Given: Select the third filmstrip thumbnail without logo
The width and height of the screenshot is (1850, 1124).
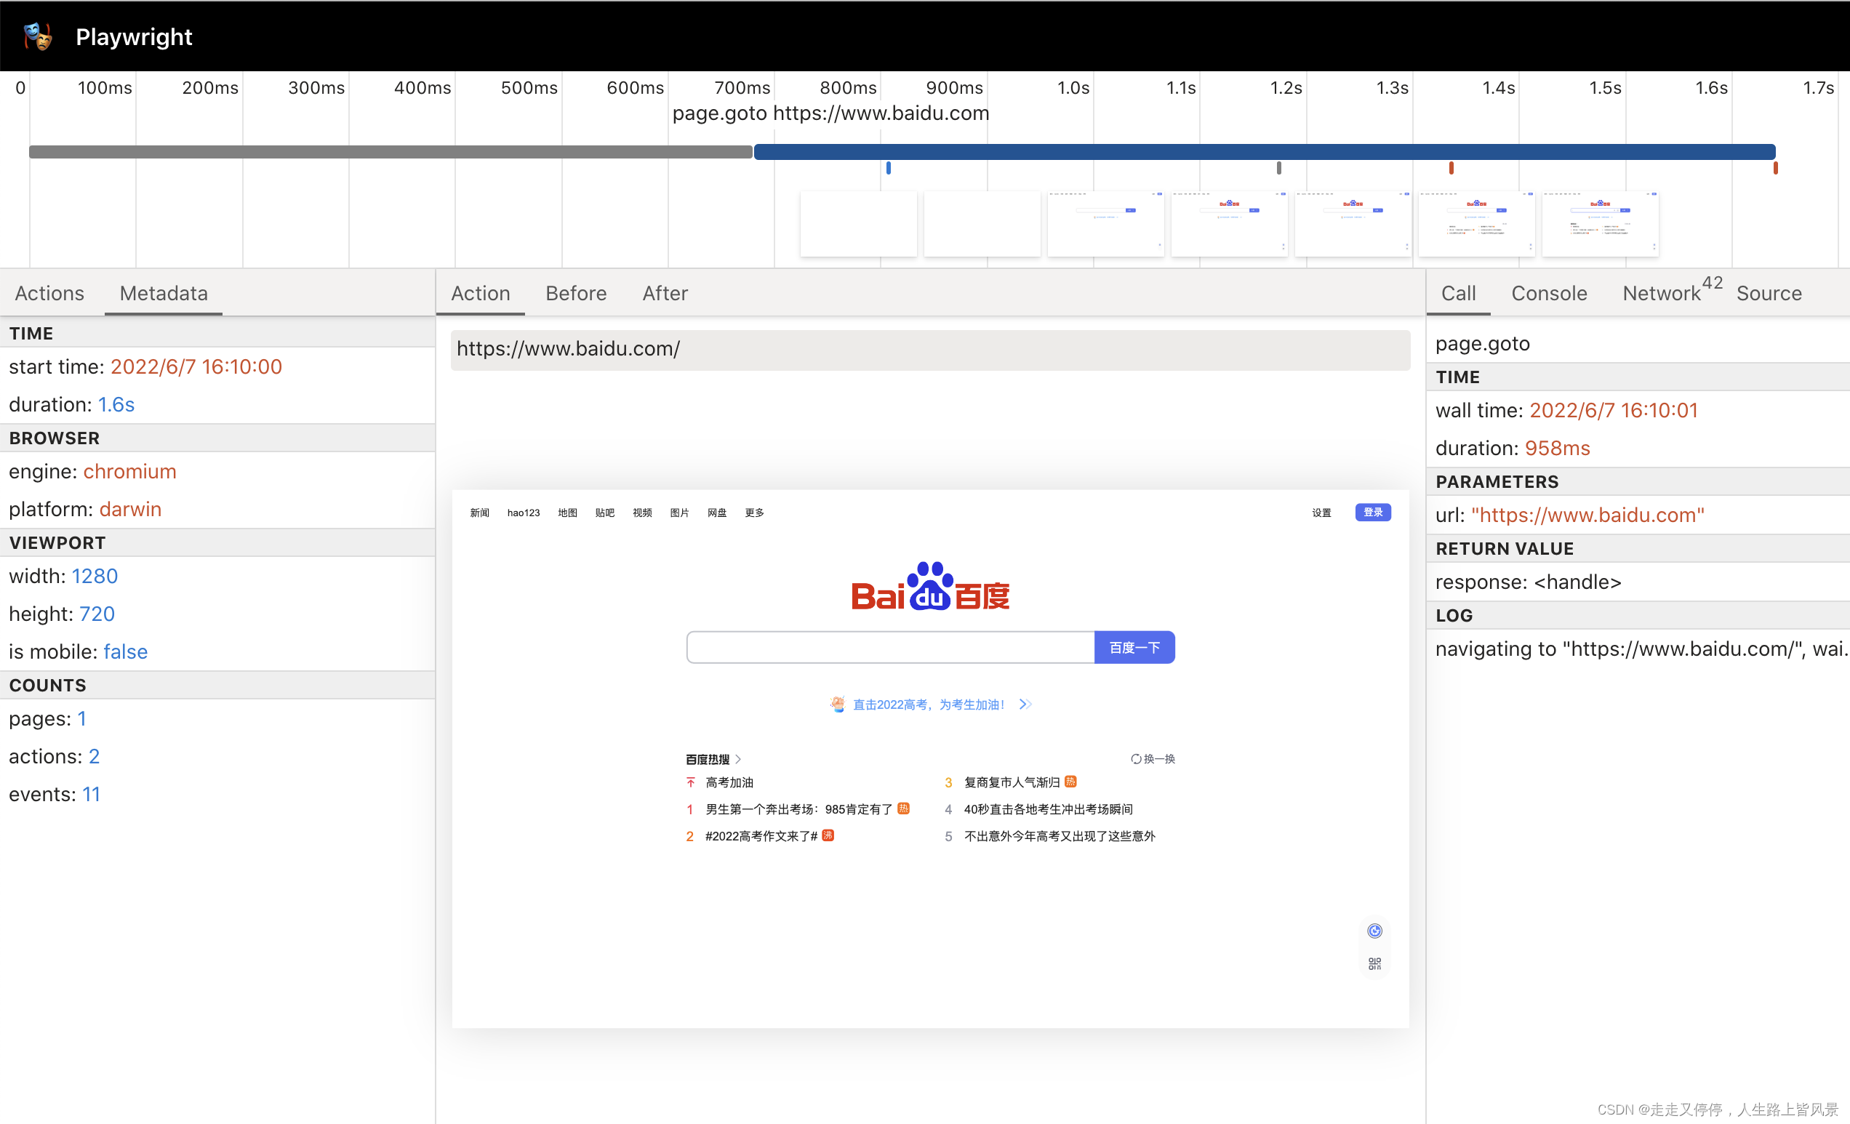Looking at the screenshot, I should (x=1106, y=224).
